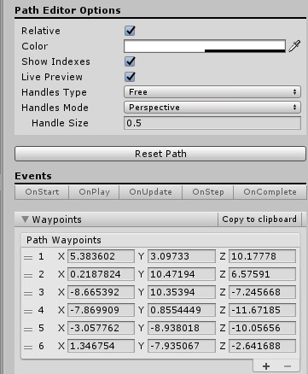Image resolution: width=308 pixels, height=374 pixels.
Task: Pick color with the eyedropper icon
Action: click(294, 46)
